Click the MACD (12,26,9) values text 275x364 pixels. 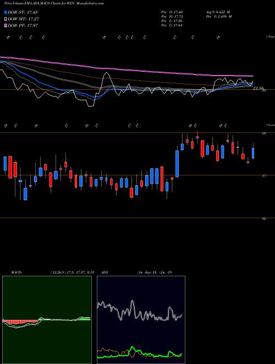tap(72, 272)
